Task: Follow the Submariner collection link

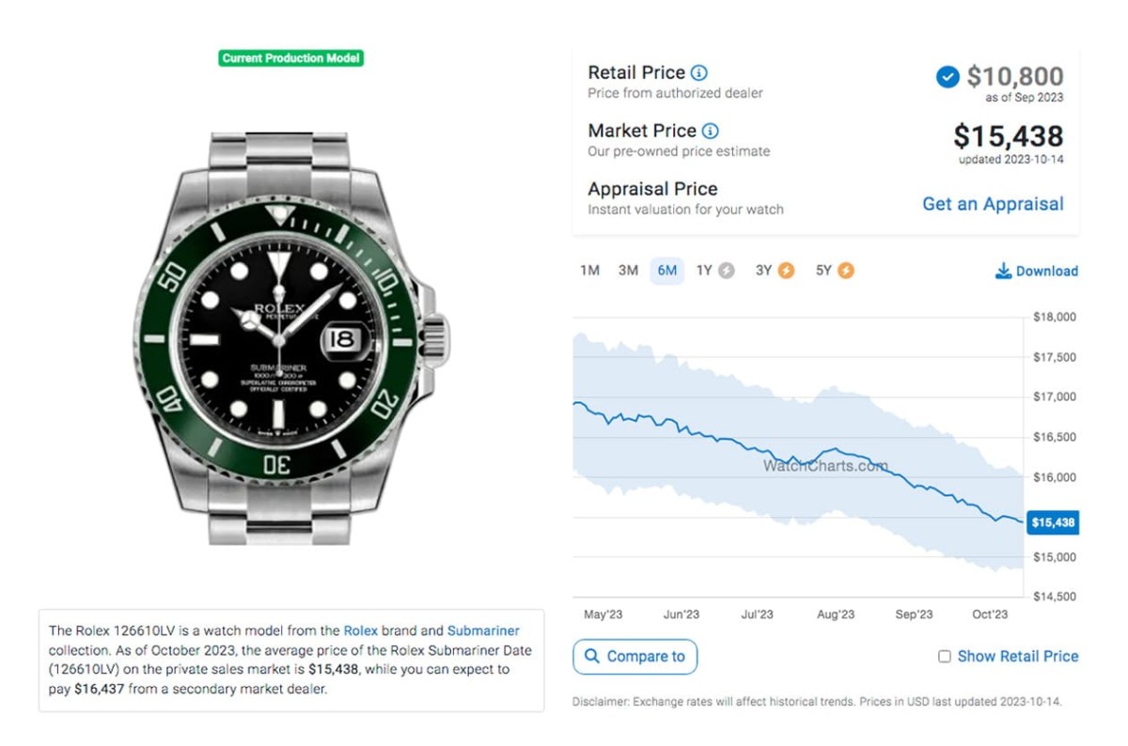Action: pos(483,630)
